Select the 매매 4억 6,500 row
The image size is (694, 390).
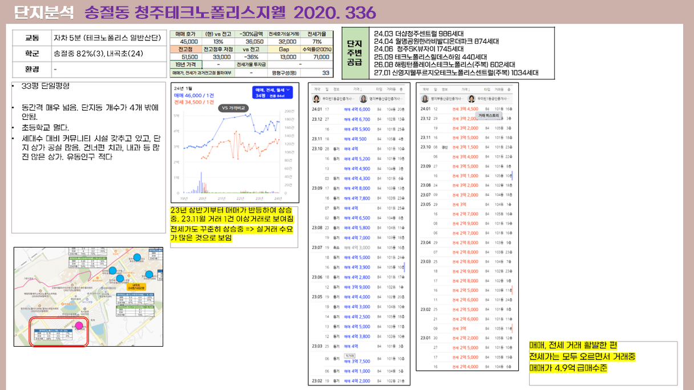(358, 218)
